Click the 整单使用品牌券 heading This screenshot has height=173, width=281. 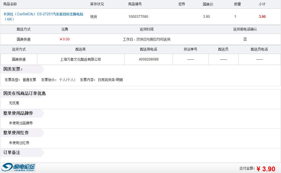tap(18, 113)
